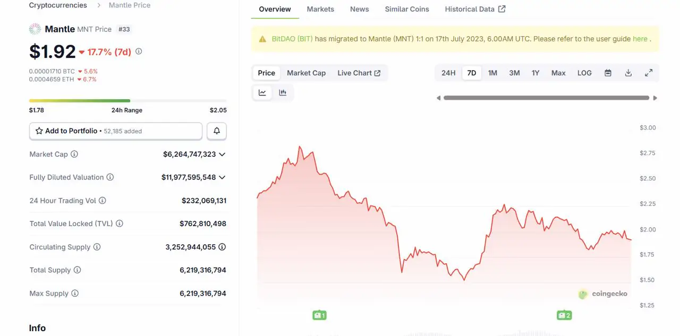Click the price alert bell icon

tap(217, 131)
